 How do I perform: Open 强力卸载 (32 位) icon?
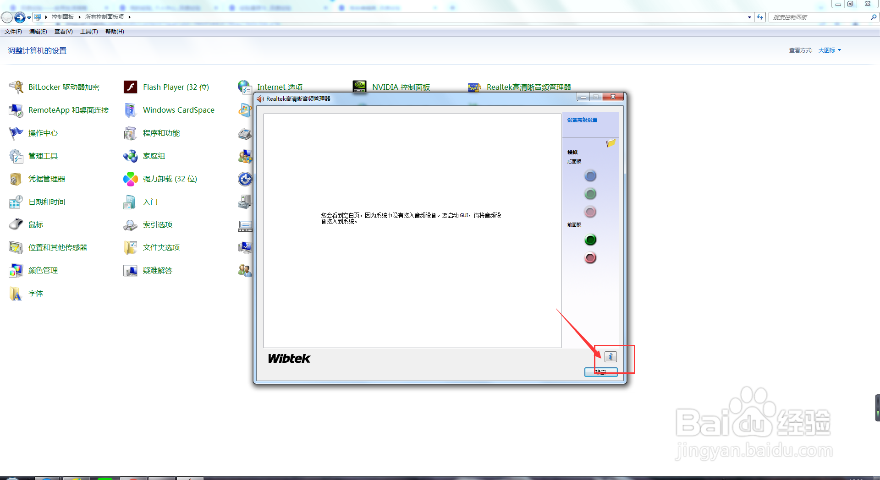coord(131,179)
